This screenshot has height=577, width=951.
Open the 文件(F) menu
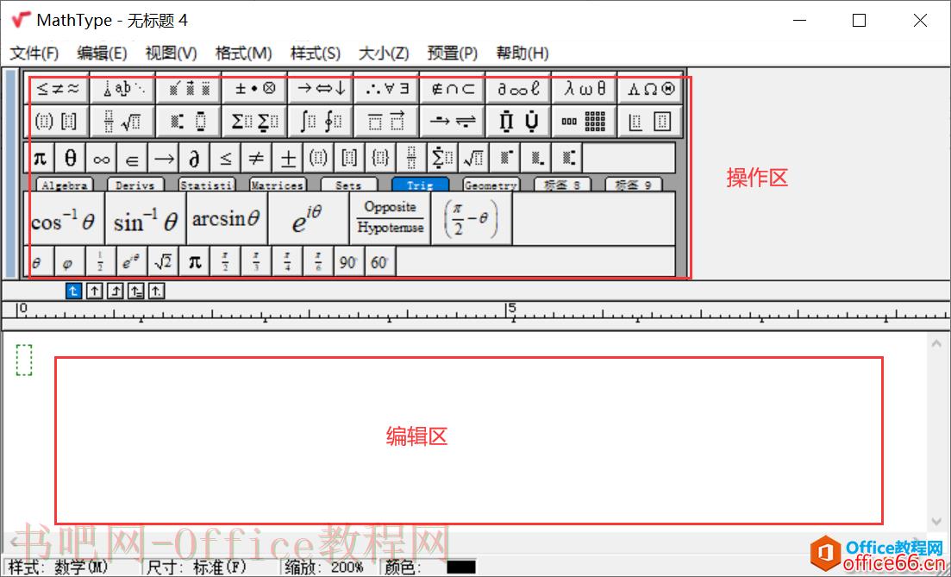tap(34, 53)
